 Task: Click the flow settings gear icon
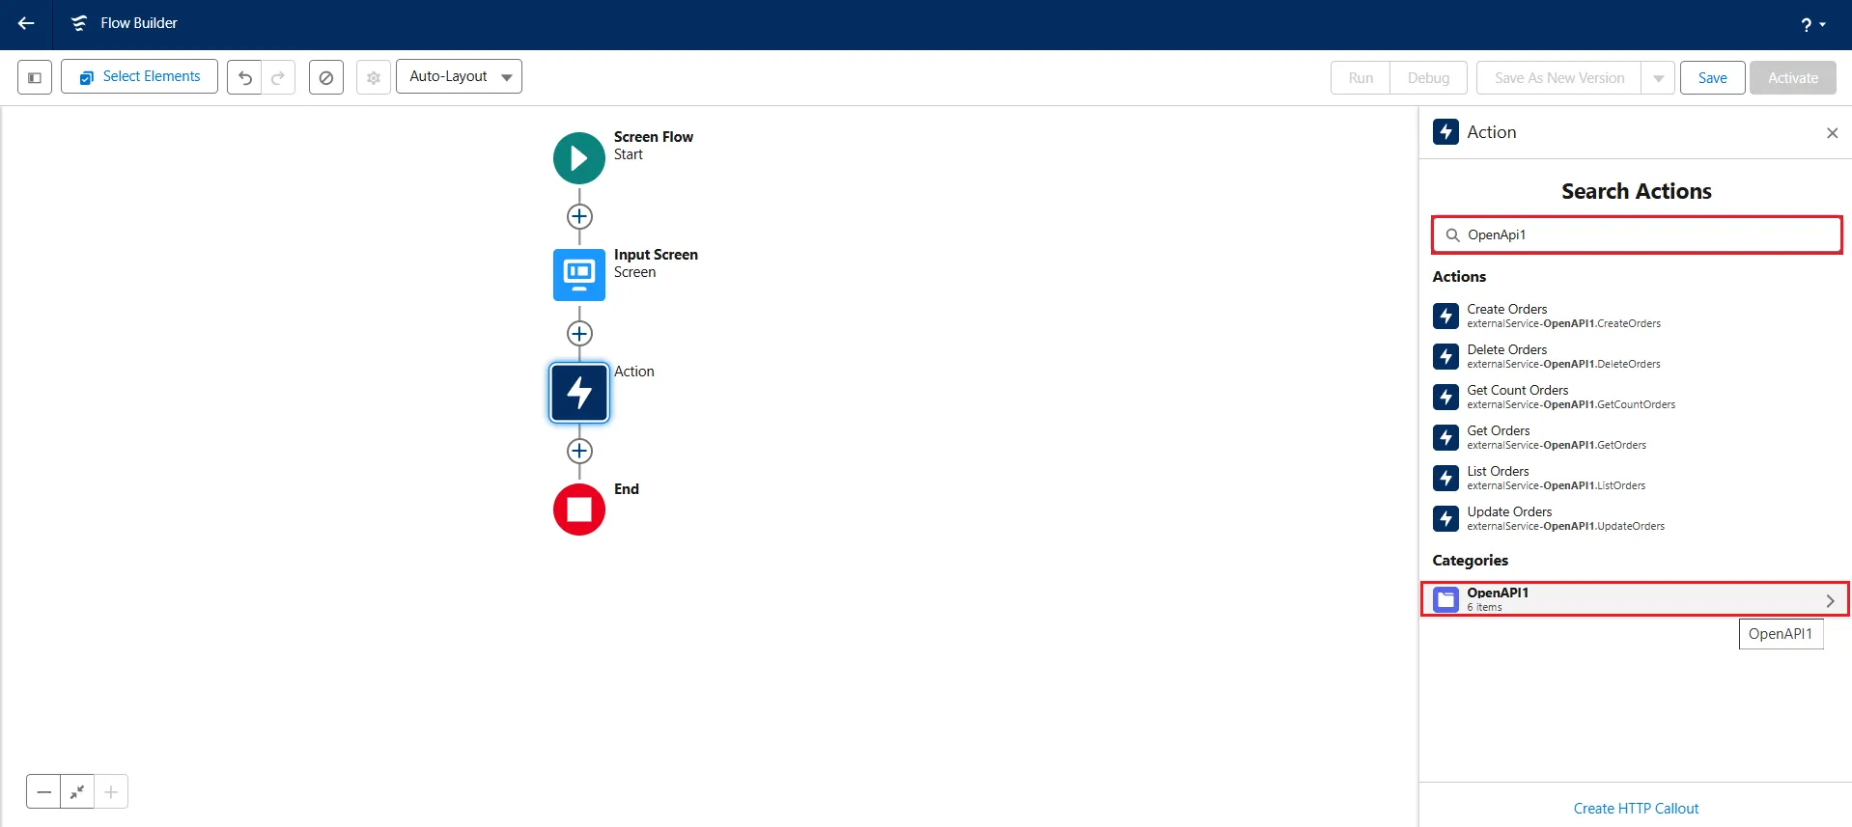(x=374, y=77)
